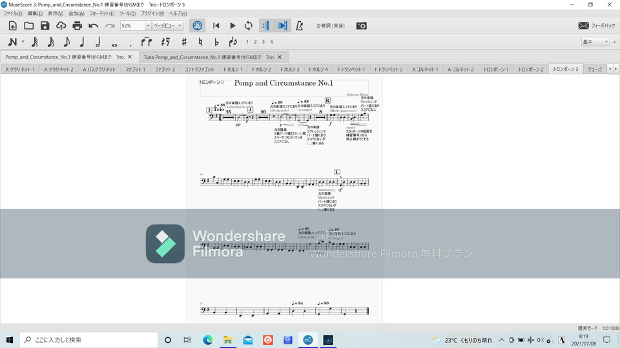This screenshot has height=348, width=620.
Task: Expand note input mode options arrow
Action: click(23, 42)
